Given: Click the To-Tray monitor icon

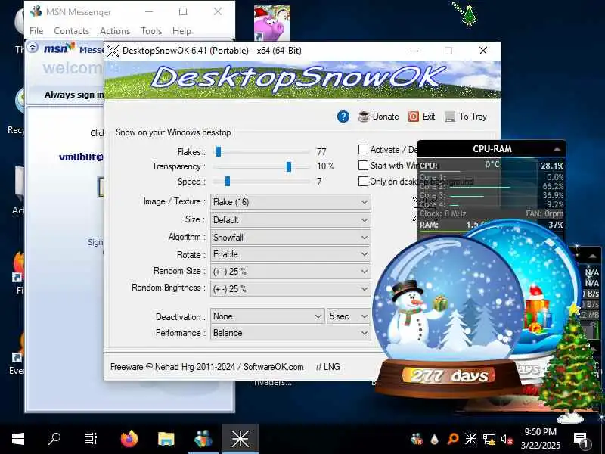Looking at the screenshot, I should click(x=450, y=117).
